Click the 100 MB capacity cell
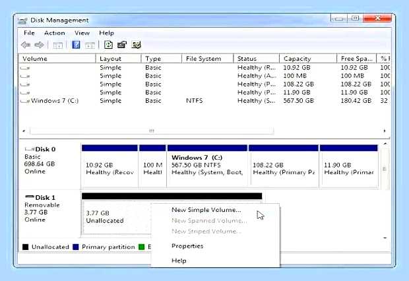 tap(295, 76)
